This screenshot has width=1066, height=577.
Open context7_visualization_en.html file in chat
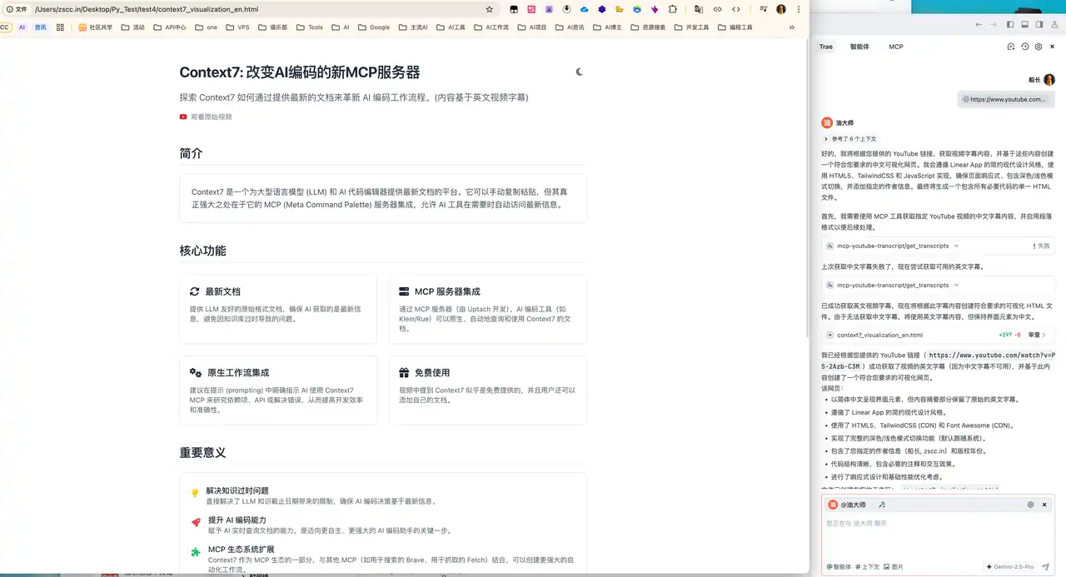coord(879,335)
